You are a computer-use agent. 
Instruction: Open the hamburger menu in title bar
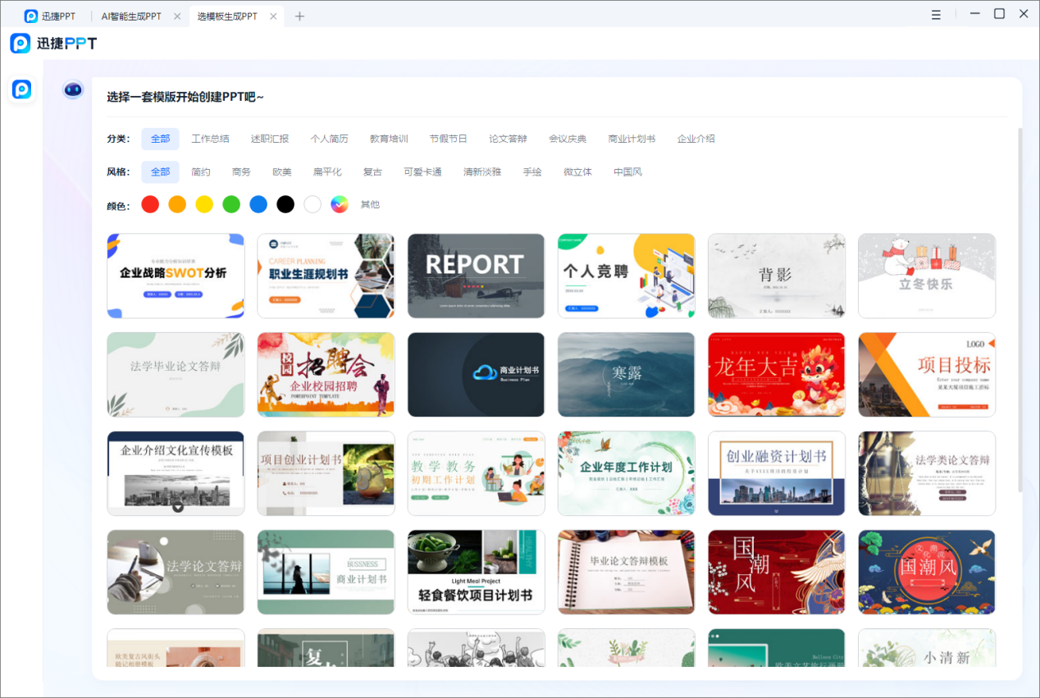(937, 15)
